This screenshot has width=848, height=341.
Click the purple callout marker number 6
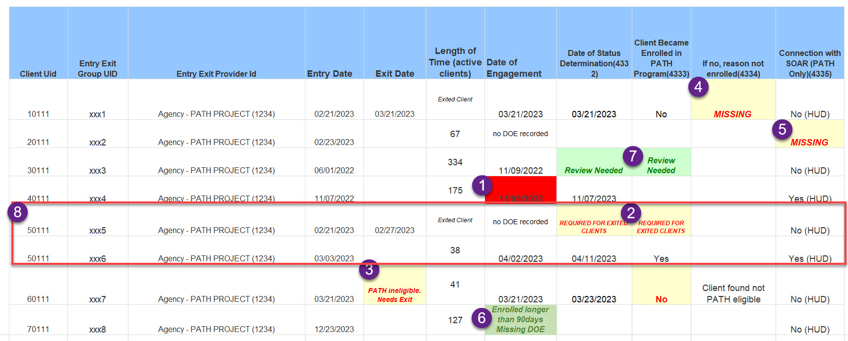tap(482, 318)
